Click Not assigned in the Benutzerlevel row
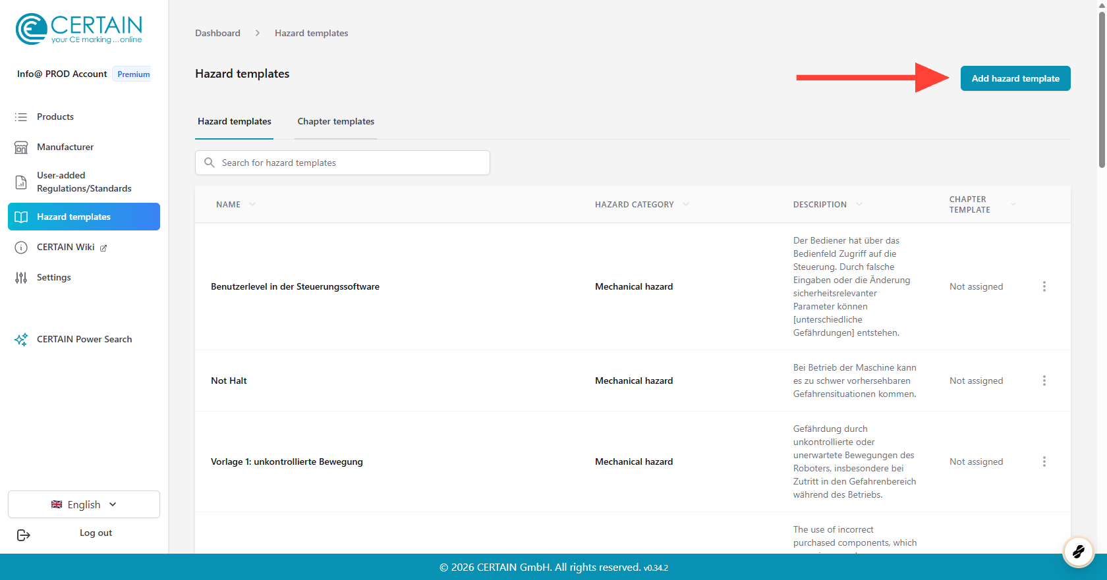The image size is (1107, 580). click(x=977, y=286)
